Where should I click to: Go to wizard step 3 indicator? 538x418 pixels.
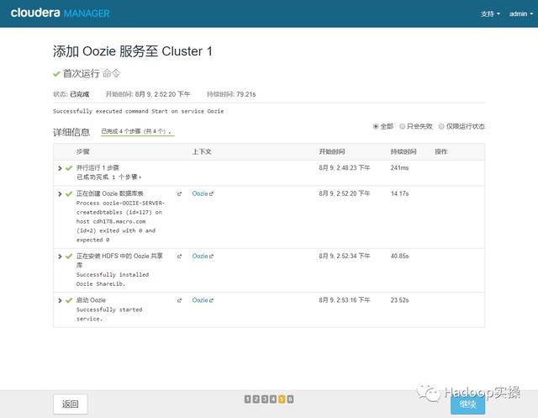pos(265,399)
